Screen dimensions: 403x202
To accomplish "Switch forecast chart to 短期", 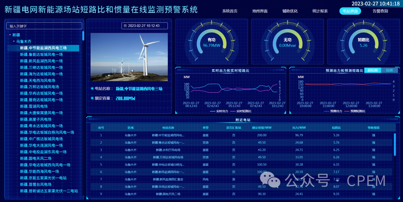I will (390, 70).
